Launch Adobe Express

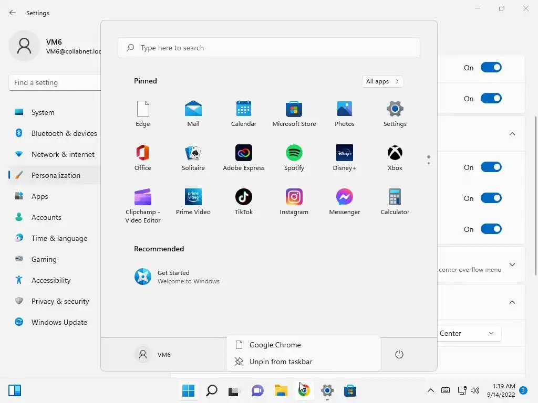244,157
